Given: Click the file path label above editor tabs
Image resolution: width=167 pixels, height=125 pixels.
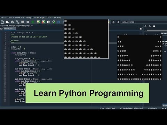Looking at the screenshot, I should pyautogui.click(x=17, y=26).
